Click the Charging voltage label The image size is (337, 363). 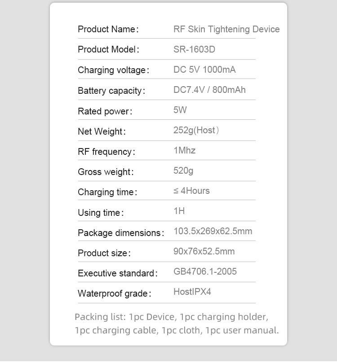tap(113, 70)
